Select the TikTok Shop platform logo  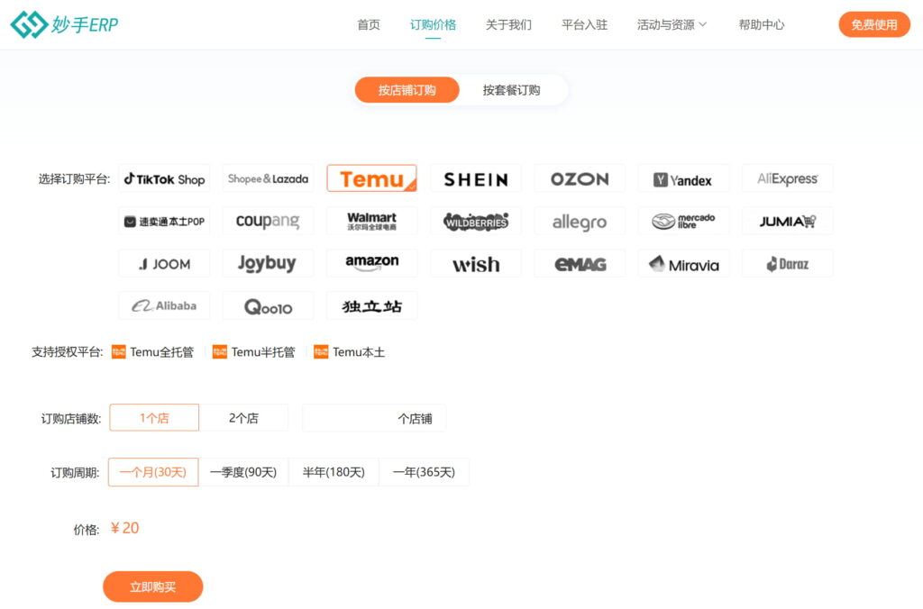(164, 178)
